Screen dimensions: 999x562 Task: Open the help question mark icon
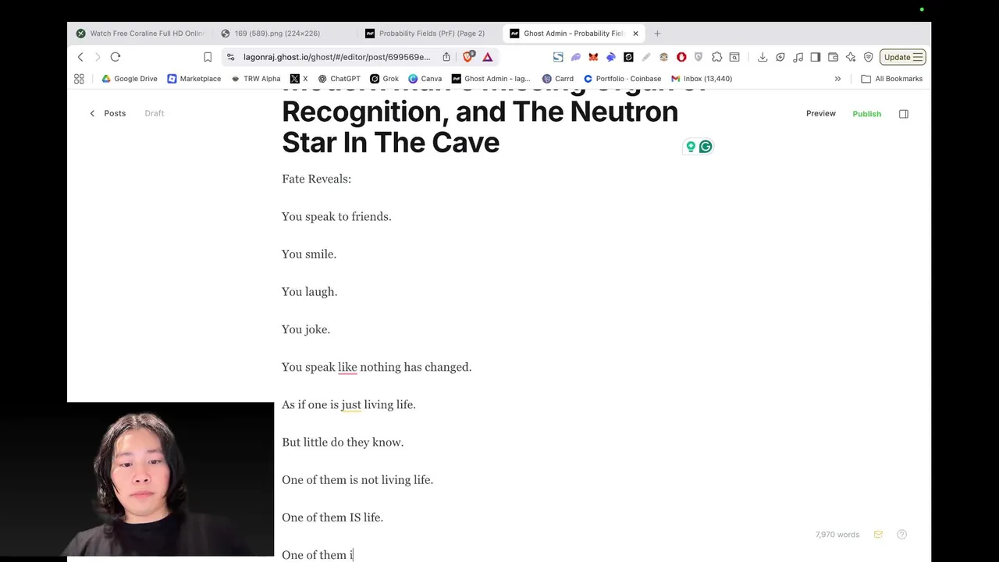point(902,535)
